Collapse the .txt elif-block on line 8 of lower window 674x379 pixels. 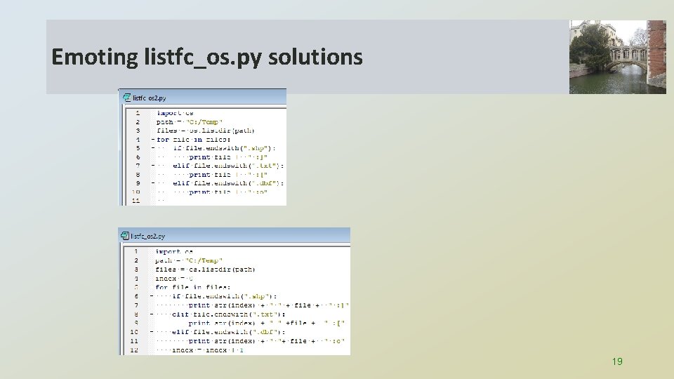point(152,314)
